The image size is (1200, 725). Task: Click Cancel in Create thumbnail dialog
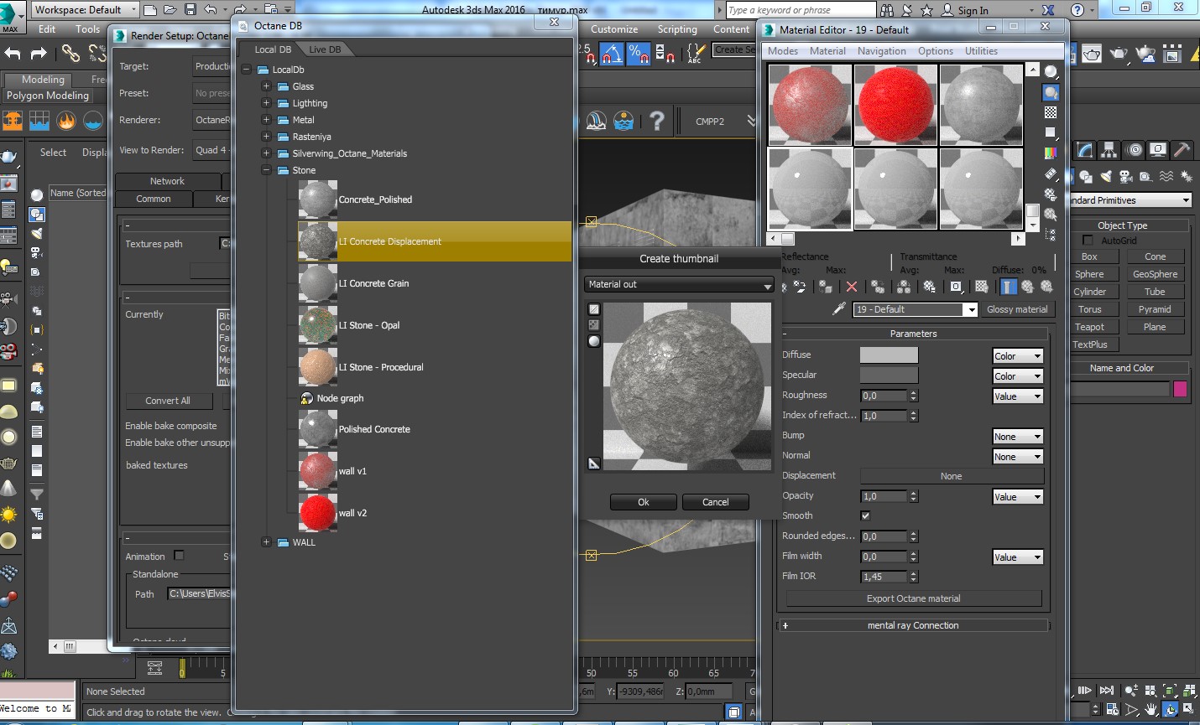coord(716,502)
